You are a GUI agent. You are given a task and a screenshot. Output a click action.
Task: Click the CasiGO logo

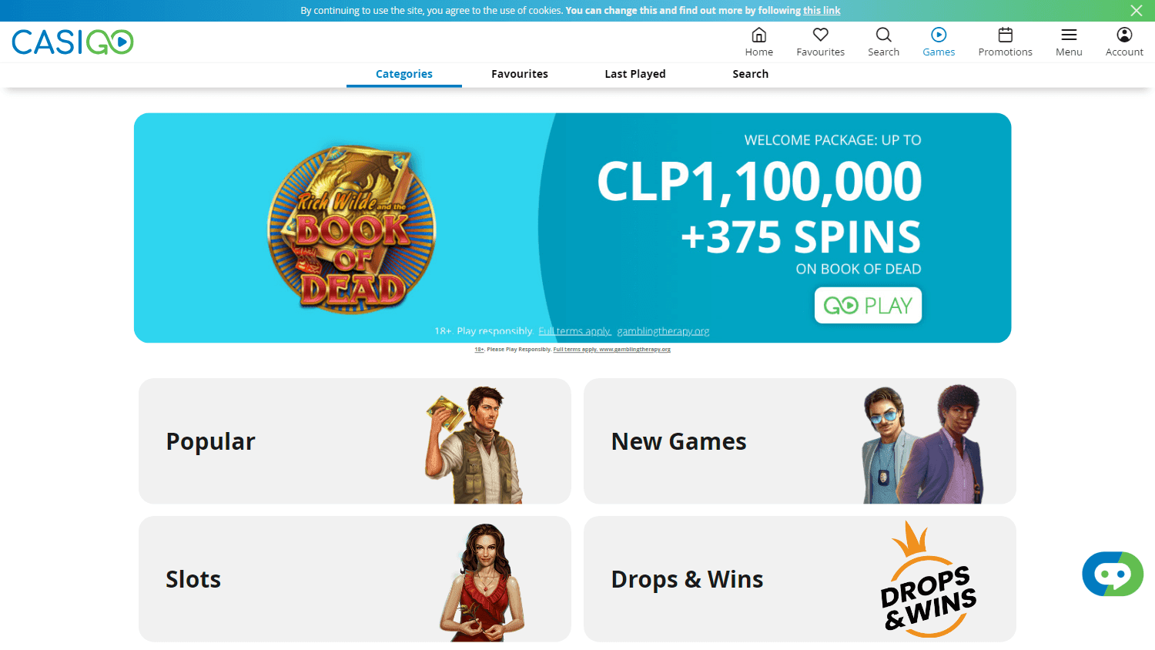pos(72,42)
